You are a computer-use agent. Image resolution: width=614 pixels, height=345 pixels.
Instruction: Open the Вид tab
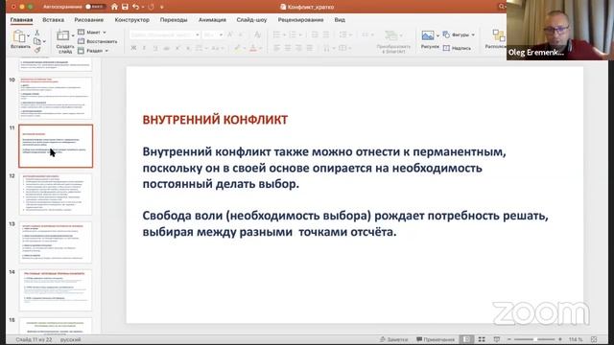pos(340,19)
